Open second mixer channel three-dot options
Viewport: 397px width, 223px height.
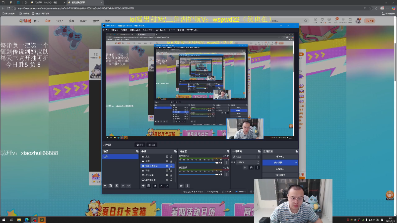pyautogui.click(x=226, y=174)
